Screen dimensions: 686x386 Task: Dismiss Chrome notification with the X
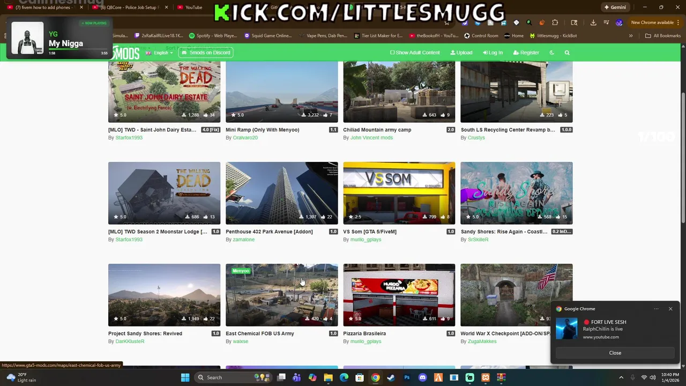[670, 309]
